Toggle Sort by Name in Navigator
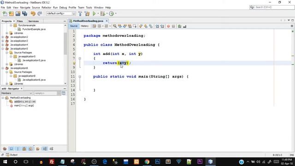Viewport: 295px width, 166px height. point(45,148)
